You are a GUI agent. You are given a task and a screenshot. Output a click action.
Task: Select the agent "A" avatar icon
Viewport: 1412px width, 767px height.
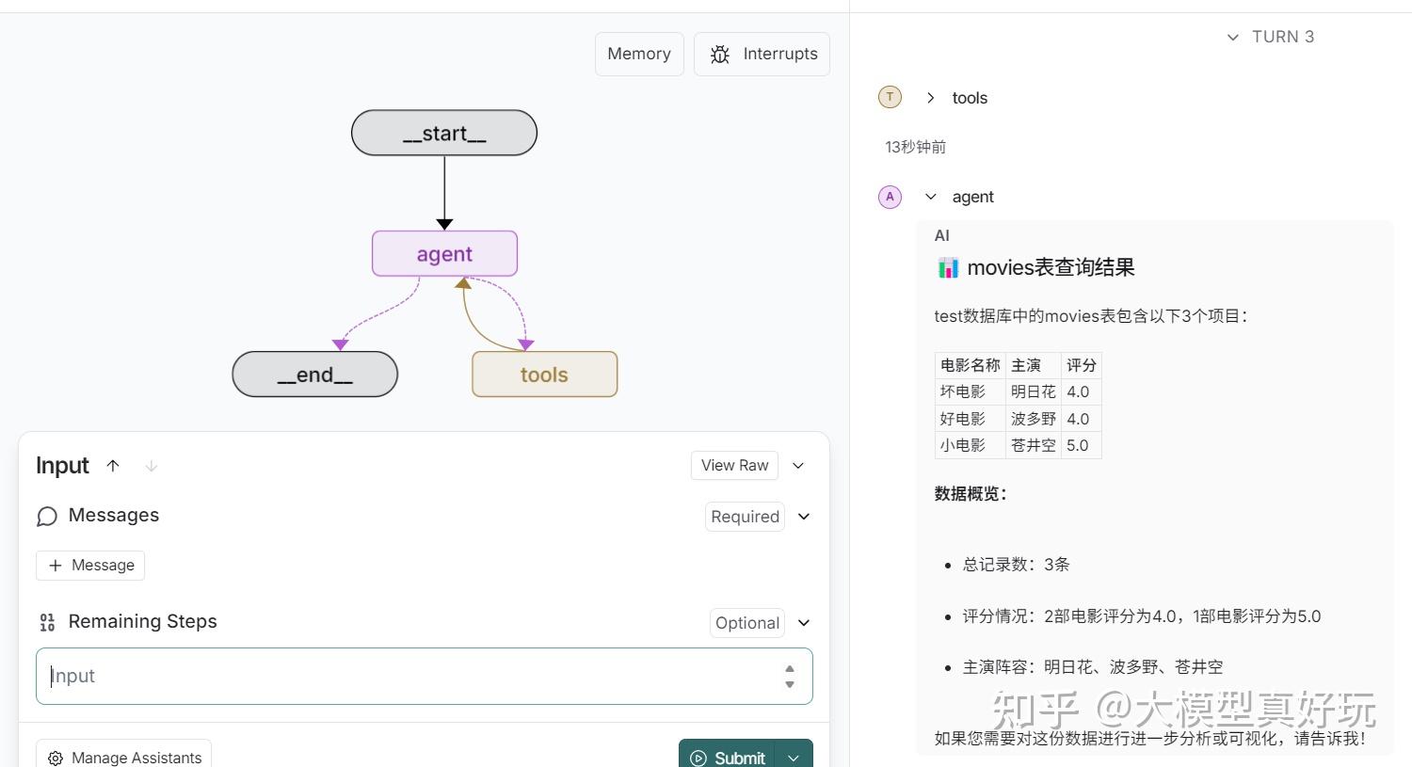[890, 197]
